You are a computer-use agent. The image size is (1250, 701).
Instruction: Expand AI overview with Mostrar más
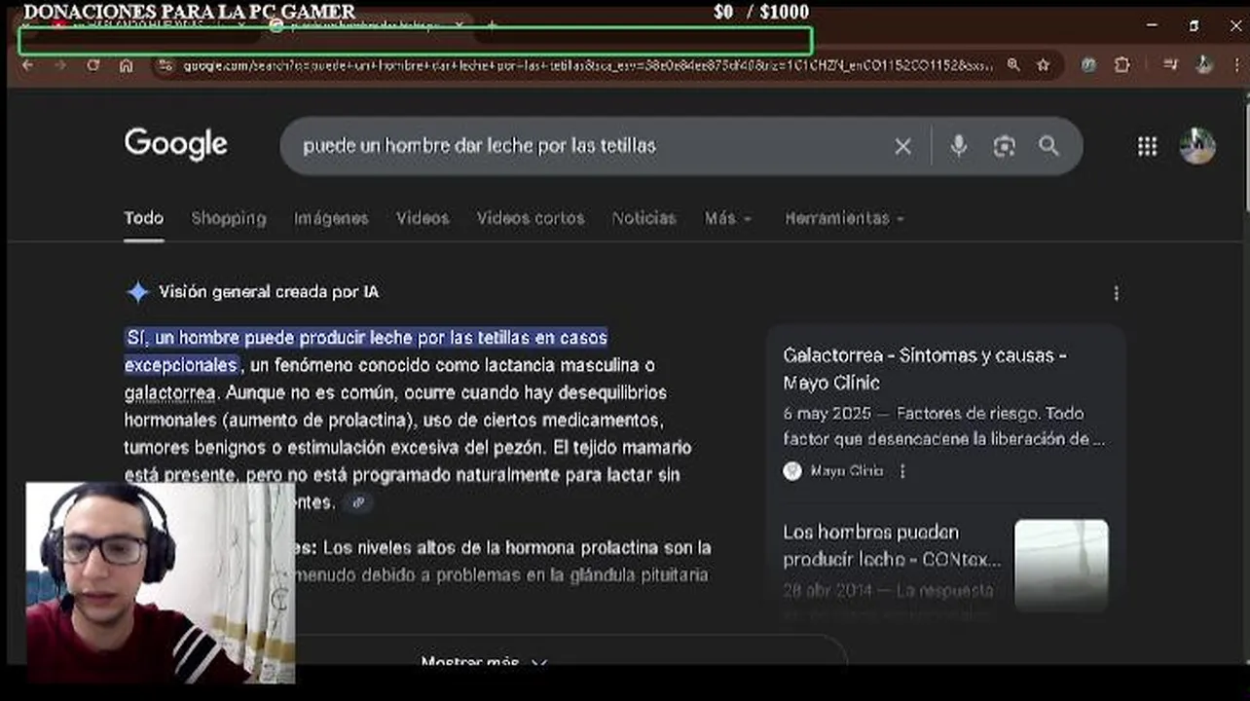pos(485,662)
